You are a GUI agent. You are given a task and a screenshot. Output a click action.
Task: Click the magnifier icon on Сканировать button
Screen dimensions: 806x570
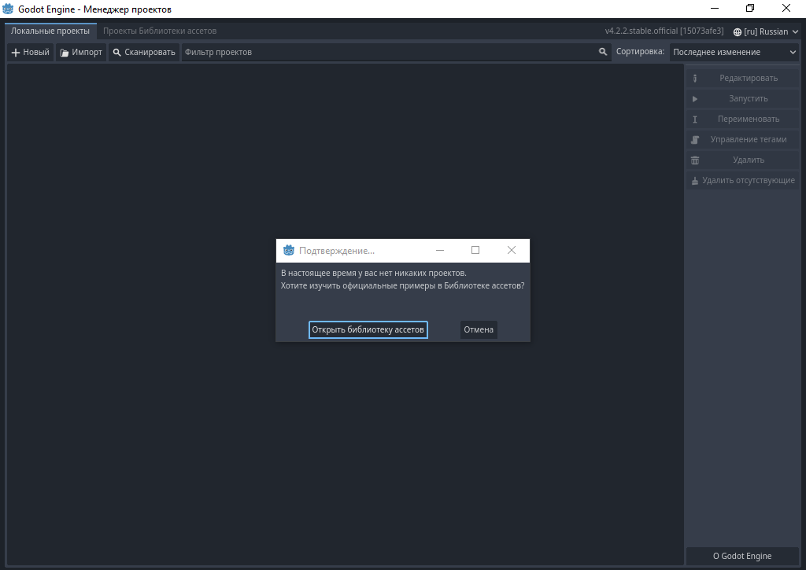(x=117, y=53)
